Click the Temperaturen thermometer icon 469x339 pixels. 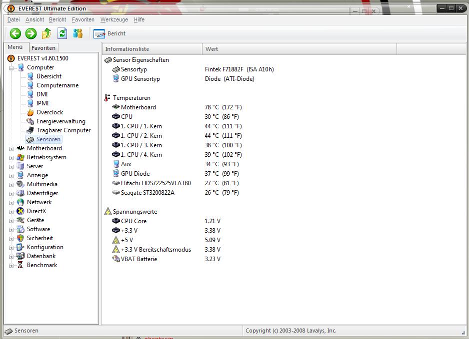click(107, 98)
